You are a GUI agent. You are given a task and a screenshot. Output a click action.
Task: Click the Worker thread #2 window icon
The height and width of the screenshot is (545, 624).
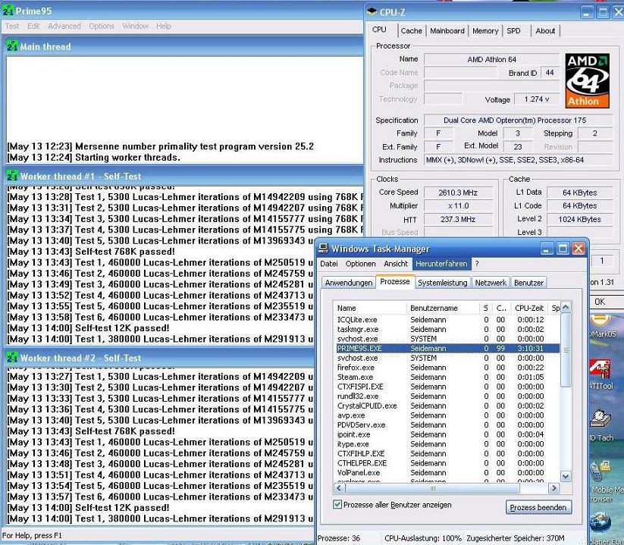(x=12, y=358)
